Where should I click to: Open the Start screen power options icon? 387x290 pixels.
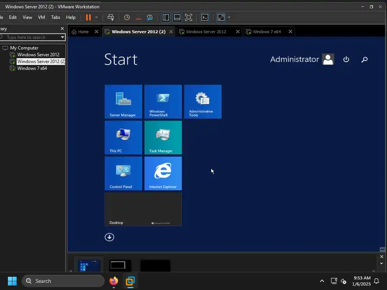coord(346,59)
